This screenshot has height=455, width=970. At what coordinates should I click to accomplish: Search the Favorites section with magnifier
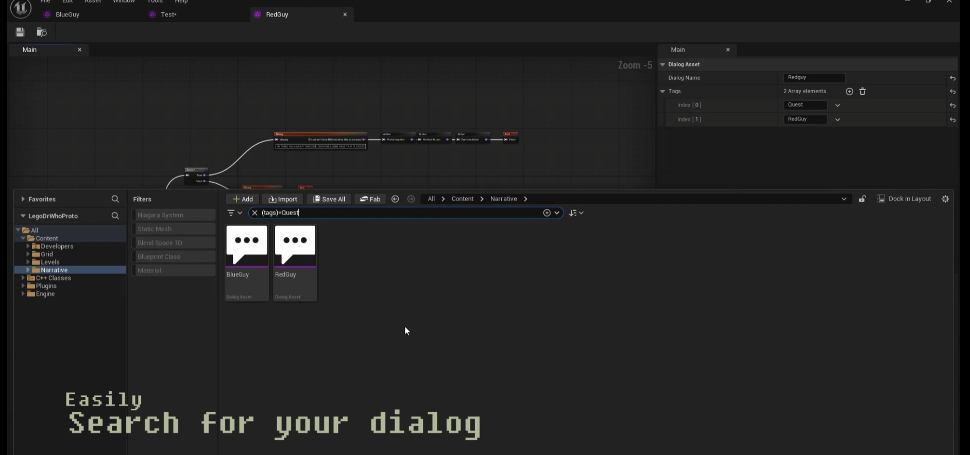[115, 199]
